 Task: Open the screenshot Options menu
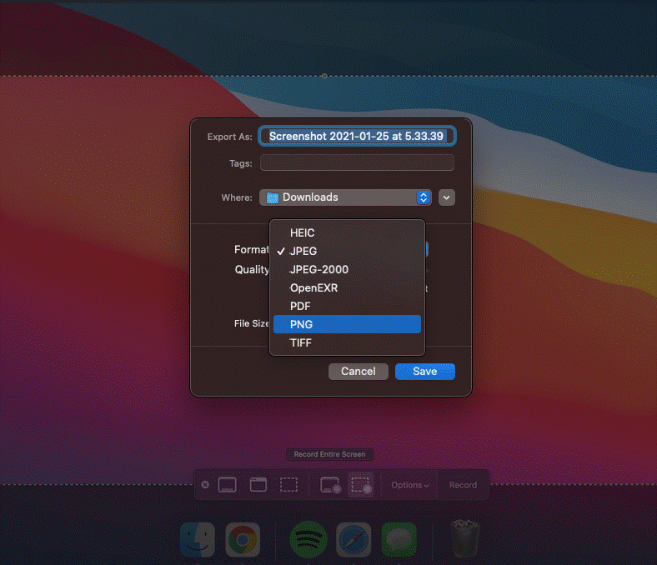pos(409,485)
